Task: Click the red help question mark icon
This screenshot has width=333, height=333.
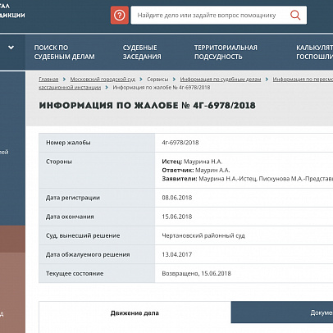Action: [x=120, y=16]
